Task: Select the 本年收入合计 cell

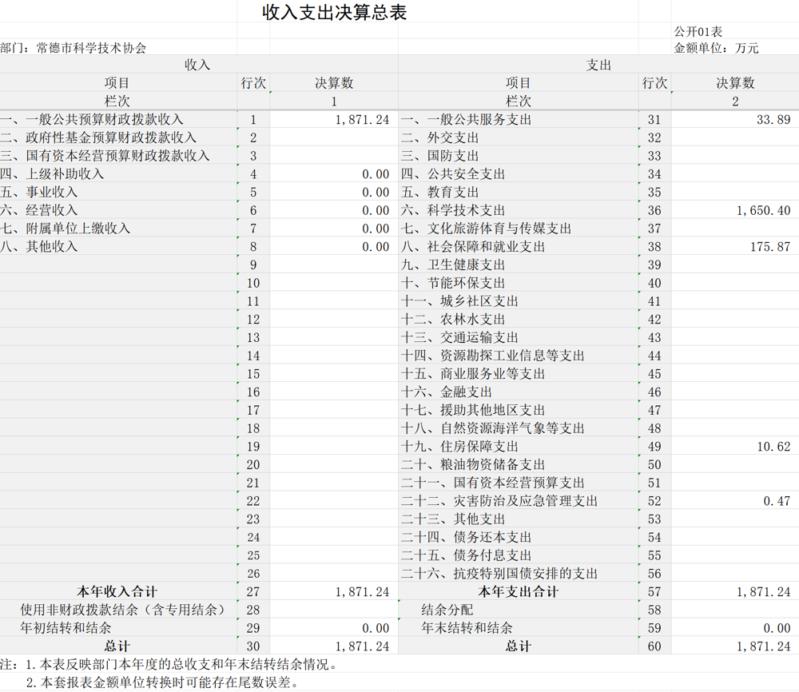Action: [x=118, y=591]
